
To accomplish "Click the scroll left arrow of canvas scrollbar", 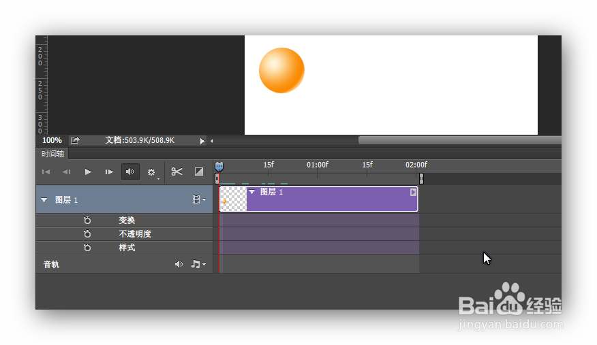I will pyautogui.click(x=212, y=141).
